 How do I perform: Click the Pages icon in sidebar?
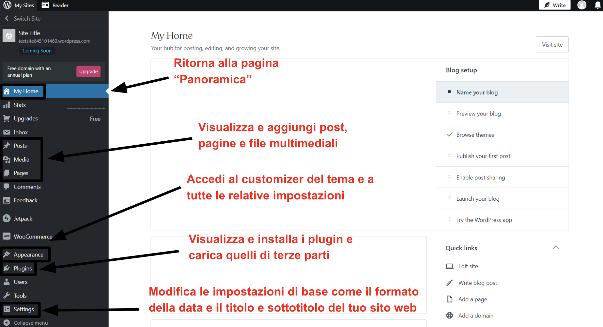[x=7, y=173]
